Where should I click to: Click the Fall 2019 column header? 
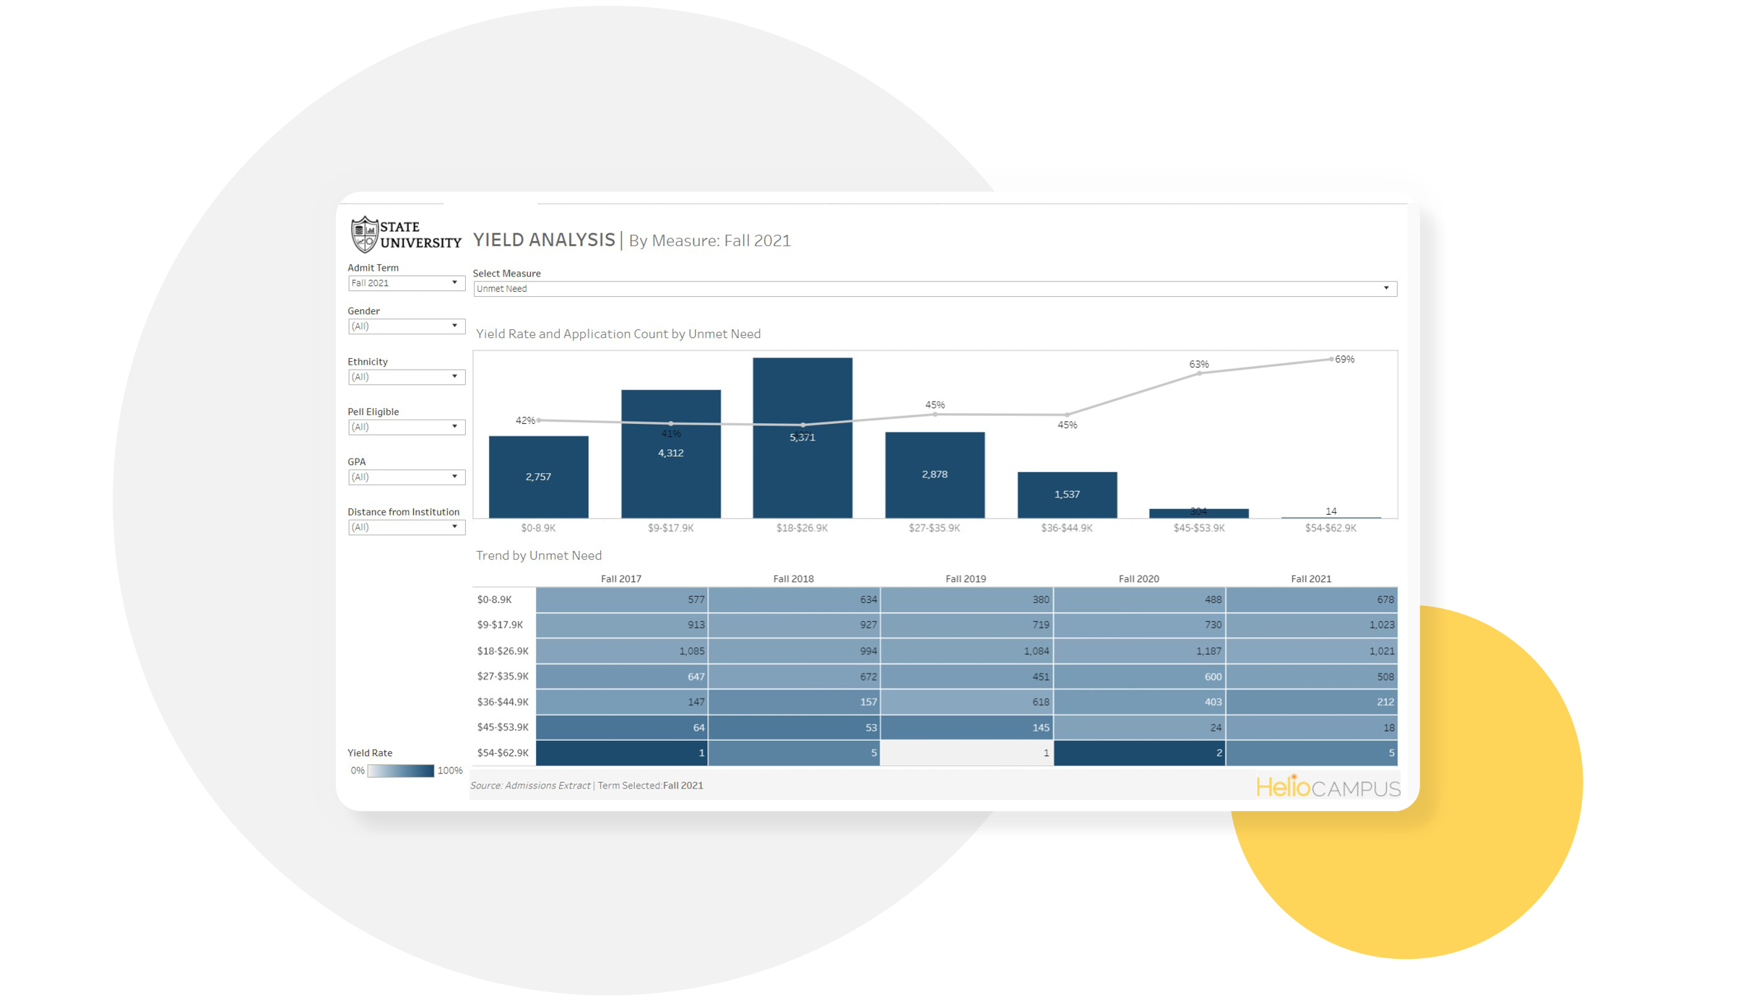(x=966, y=579)
